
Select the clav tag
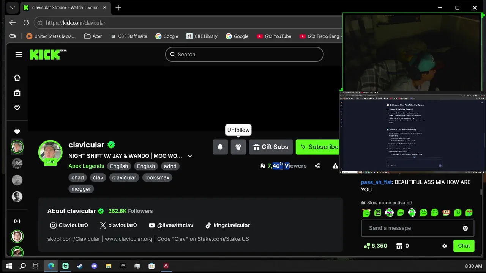pyautogui.click(x=98, y=177)
